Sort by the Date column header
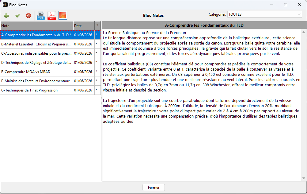Image resolution: width=307 pixels, height=194 pixels. [x=84, y=26]
